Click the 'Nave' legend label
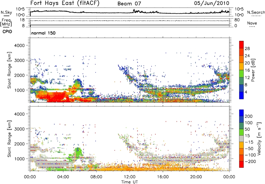This screenshot has height=184, width=265. click(x=252, y=23)
